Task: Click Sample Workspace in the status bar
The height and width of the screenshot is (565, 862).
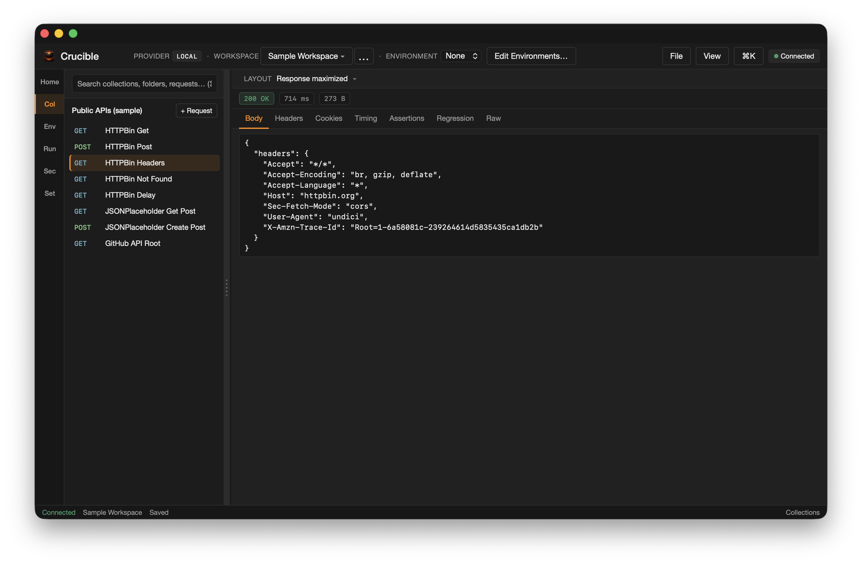Action: pyautogui.click(x=112, y=512)
